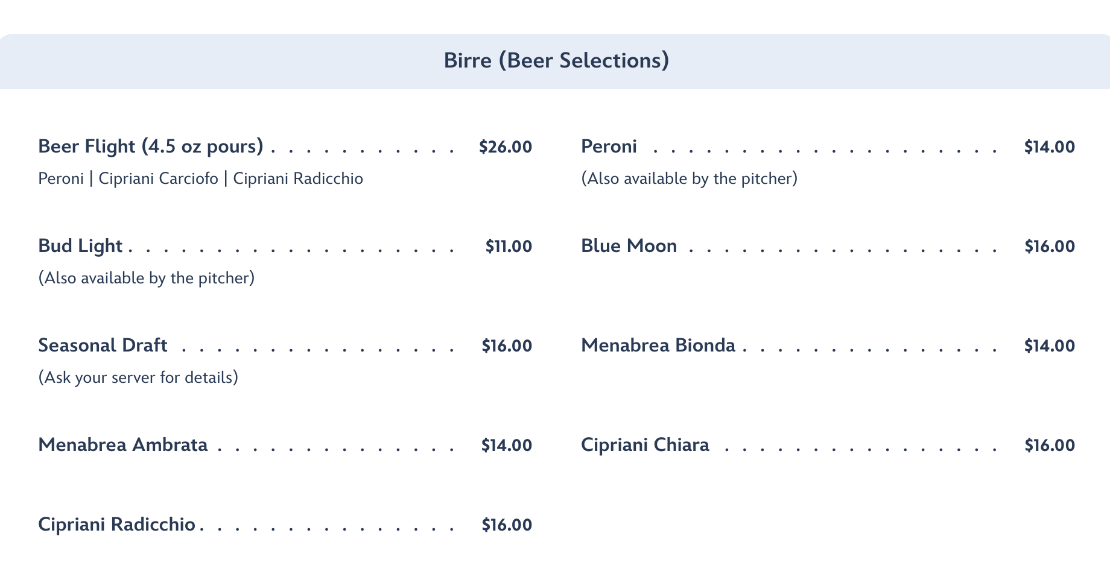This screenshot has height=574, width=1110.
Task: Click the $26.00 Beer Flight price
Action: [505, 147]
